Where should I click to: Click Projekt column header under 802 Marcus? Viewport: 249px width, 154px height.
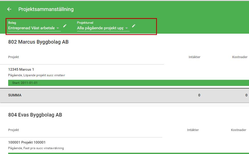14,57
